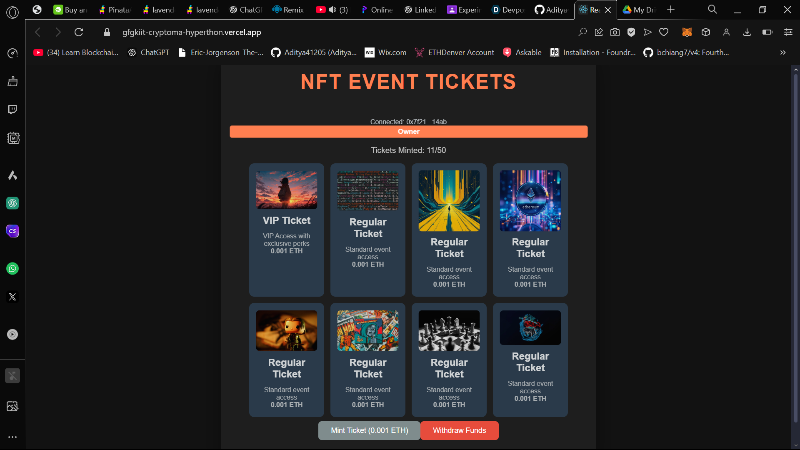Open the easy setup panel icon
Screen dimensions: 800x450
coord(788,32)
